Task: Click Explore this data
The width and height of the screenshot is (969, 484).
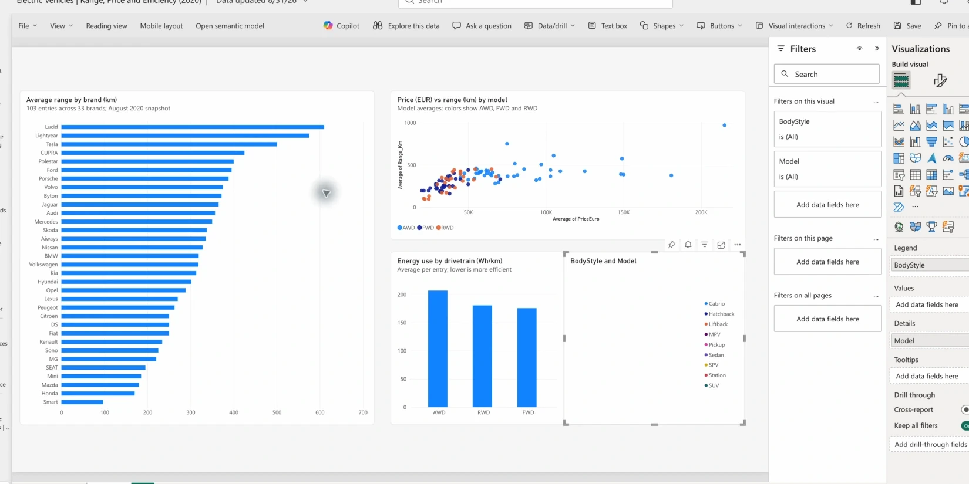Action: point(406,26)
